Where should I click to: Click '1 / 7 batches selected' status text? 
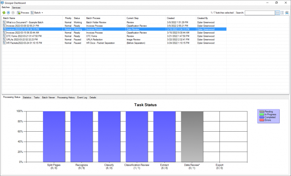(x=222, y=13)
